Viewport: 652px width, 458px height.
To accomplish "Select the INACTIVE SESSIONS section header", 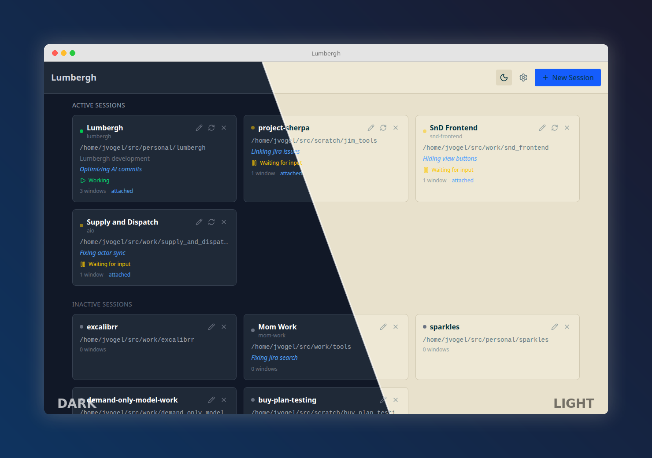I will 102,304.
